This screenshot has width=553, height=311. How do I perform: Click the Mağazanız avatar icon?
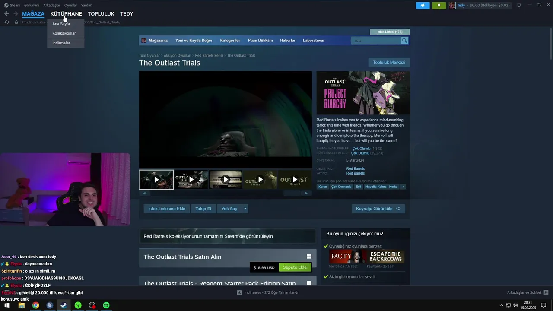pos(144,41)
